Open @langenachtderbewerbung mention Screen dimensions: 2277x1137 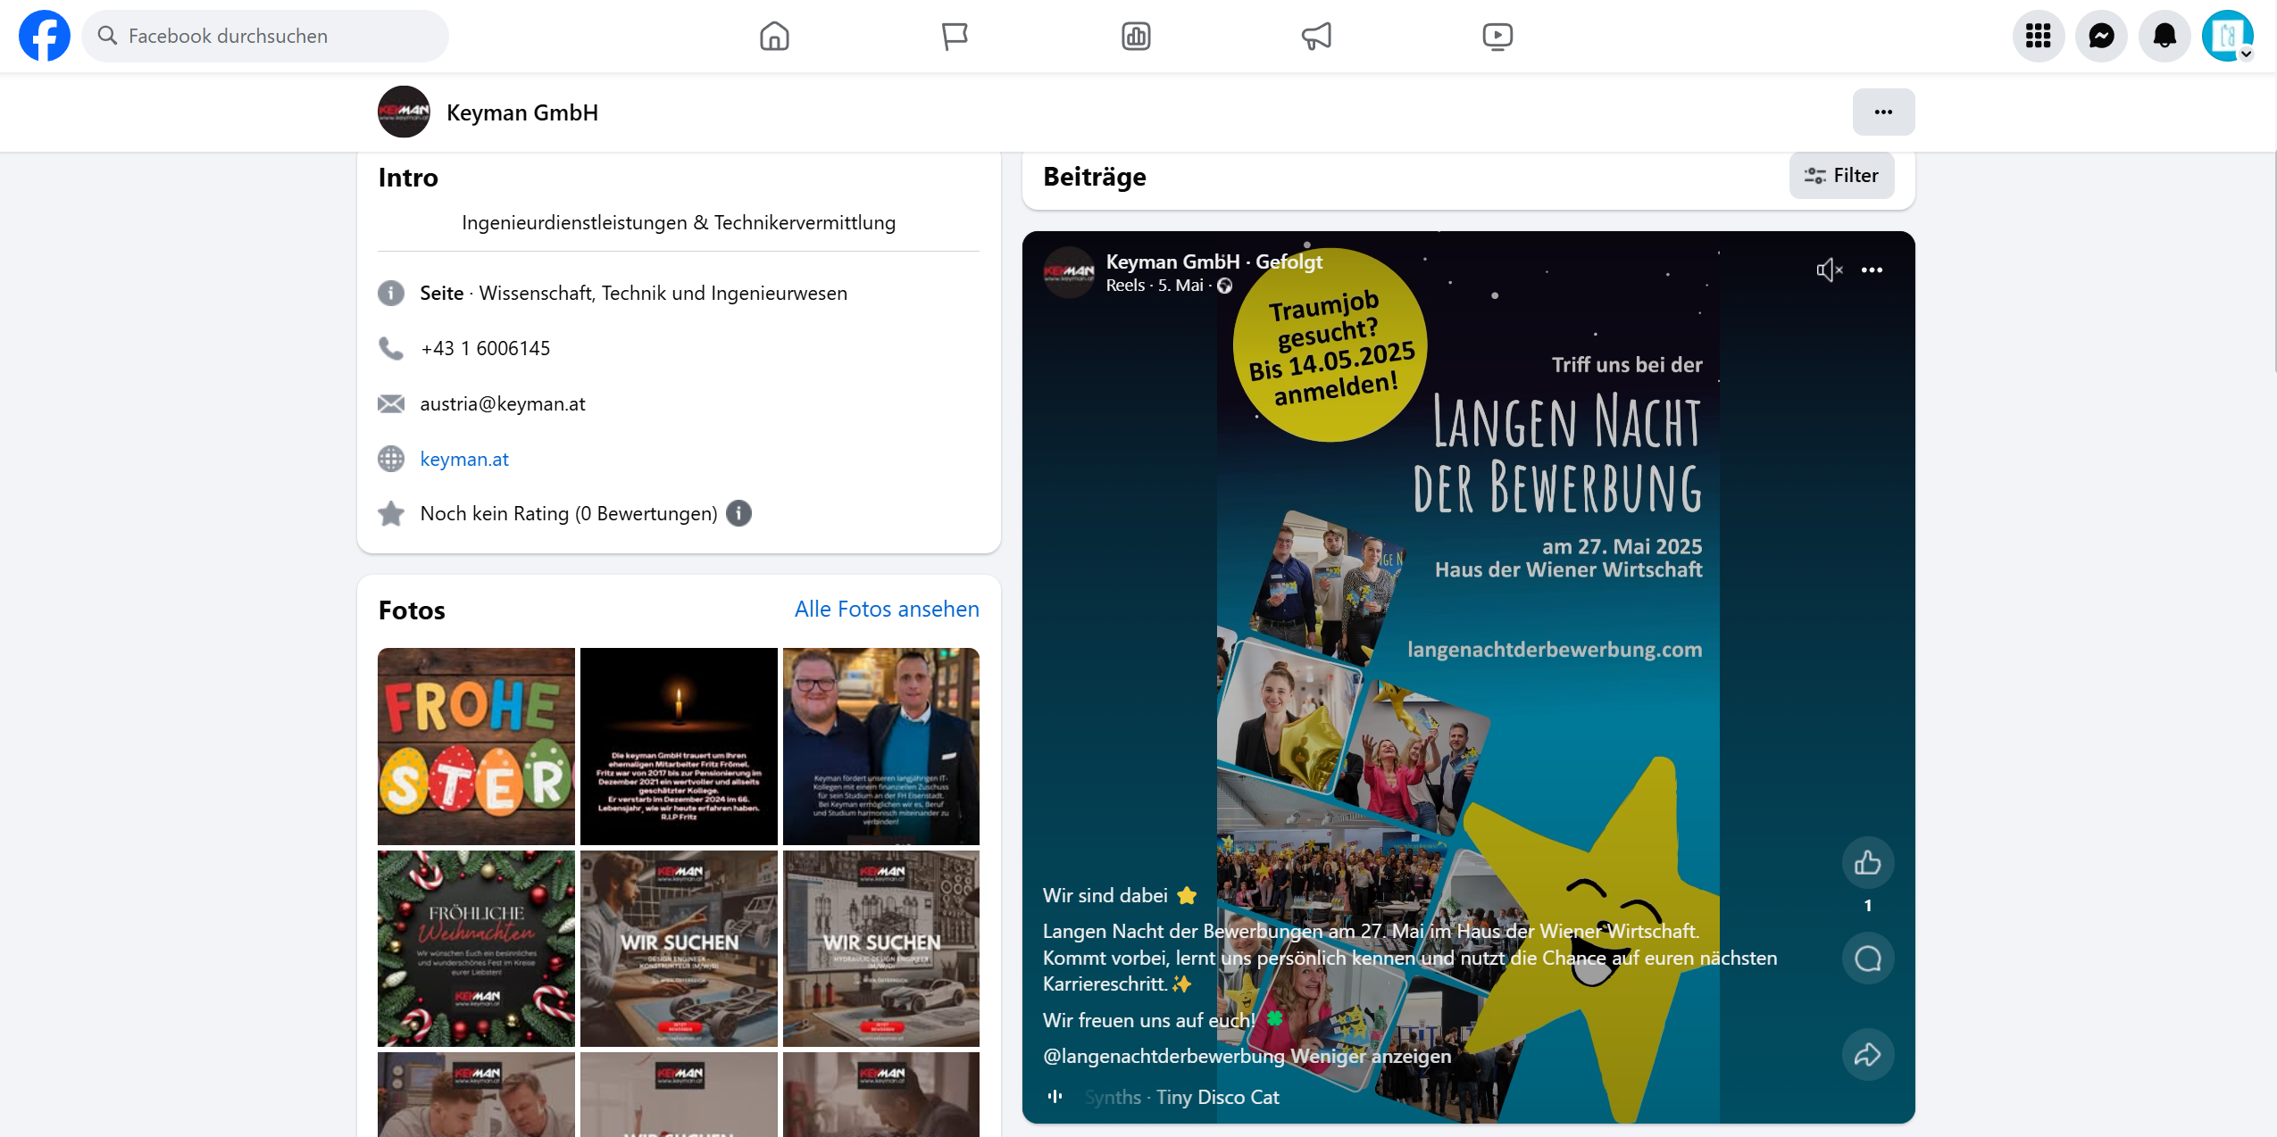tap(1164, 1056)
